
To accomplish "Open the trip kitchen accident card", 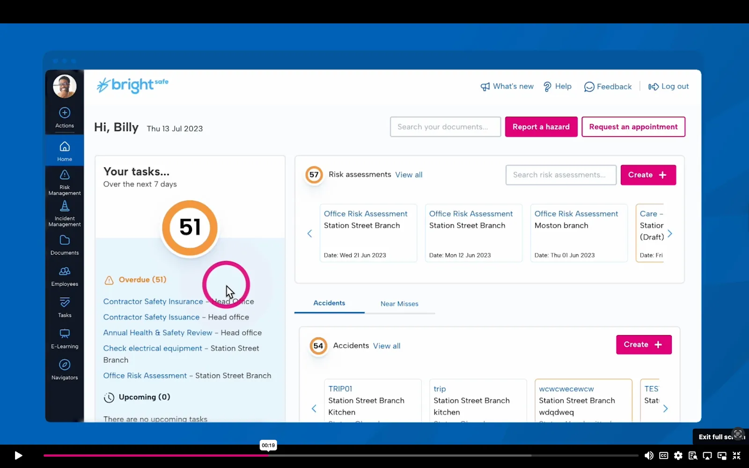I will pyautogui.click(x=478, y=401).
